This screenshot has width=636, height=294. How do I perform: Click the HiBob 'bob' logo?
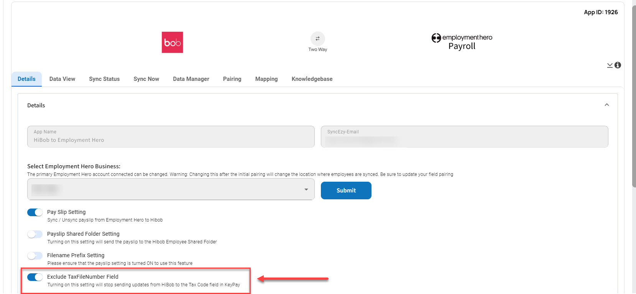click(172, 42)
